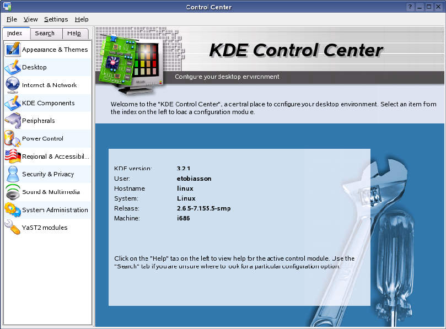Select Security & Privacy label

click(x=48, y=174)
